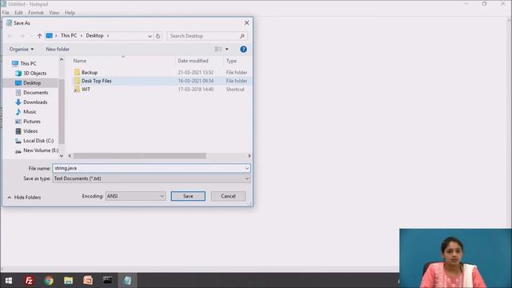
Task: Refresh the Desktop folder listing
Action: pos(158,36)
